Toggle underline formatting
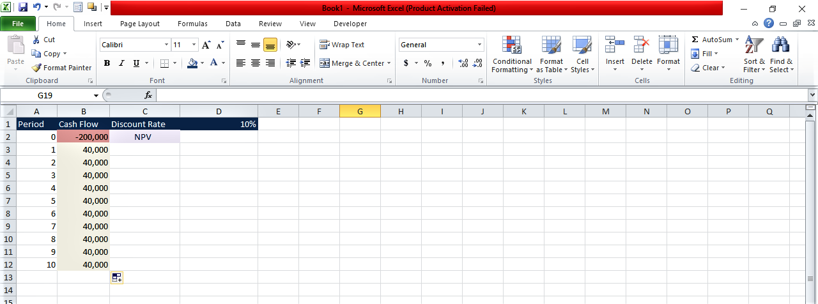 136,63
